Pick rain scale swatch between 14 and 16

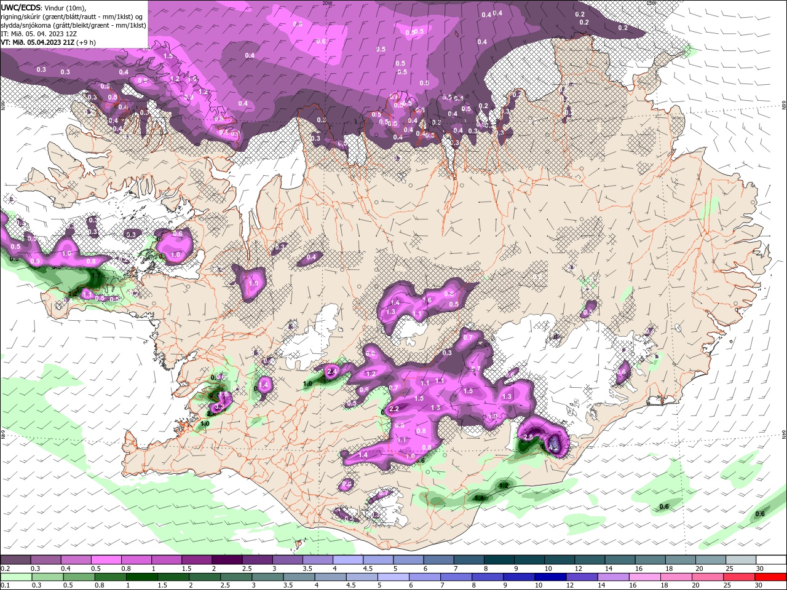tap(614, 577)
